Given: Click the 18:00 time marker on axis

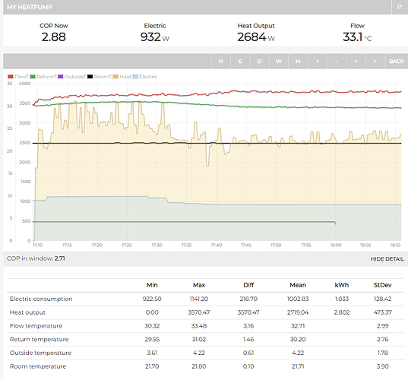Looking at the screenshot, I should coord(336,245).
